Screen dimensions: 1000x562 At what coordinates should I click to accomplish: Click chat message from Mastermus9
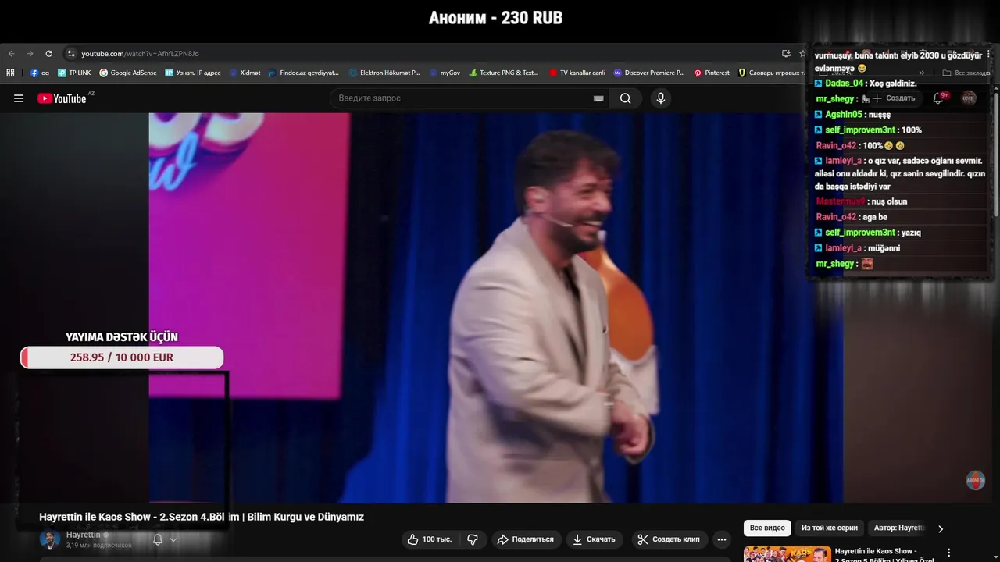tap(888, 201)
